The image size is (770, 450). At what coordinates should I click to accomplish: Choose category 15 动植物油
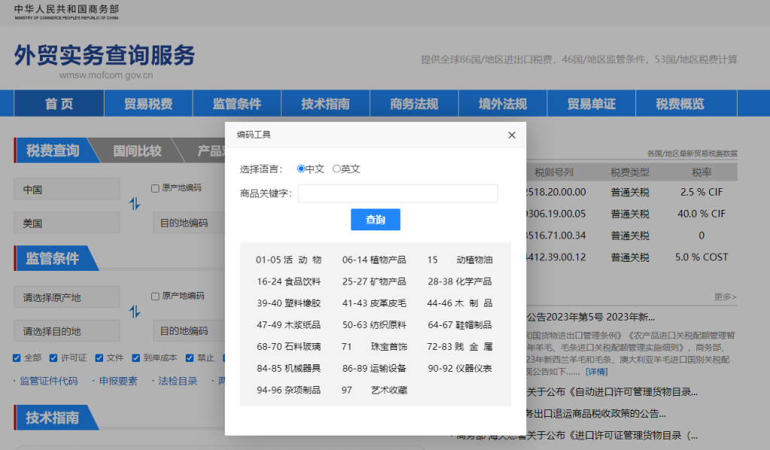pos(459,260)
